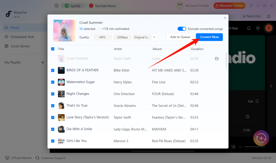This screenshot has width=276, height=163.
Task: Open the Y profile avatar in Spotify
Action: tap(269, 28)
